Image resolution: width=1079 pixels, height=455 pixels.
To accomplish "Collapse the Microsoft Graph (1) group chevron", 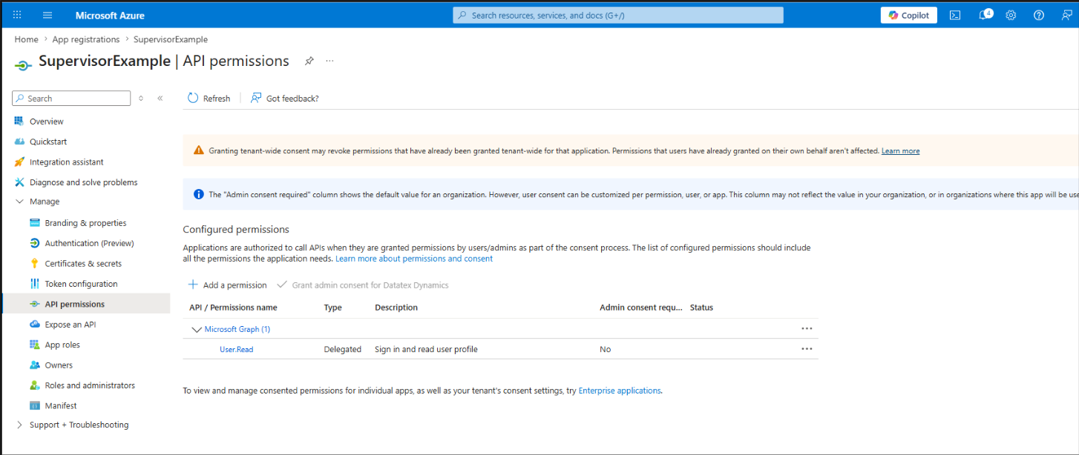I will click(x=197, y=330).
